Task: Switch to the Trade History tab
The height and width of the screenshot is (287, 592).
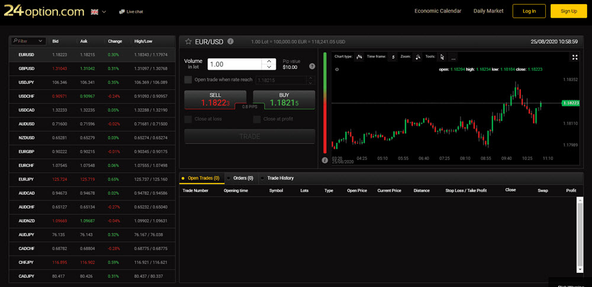Action: point(279,178)
